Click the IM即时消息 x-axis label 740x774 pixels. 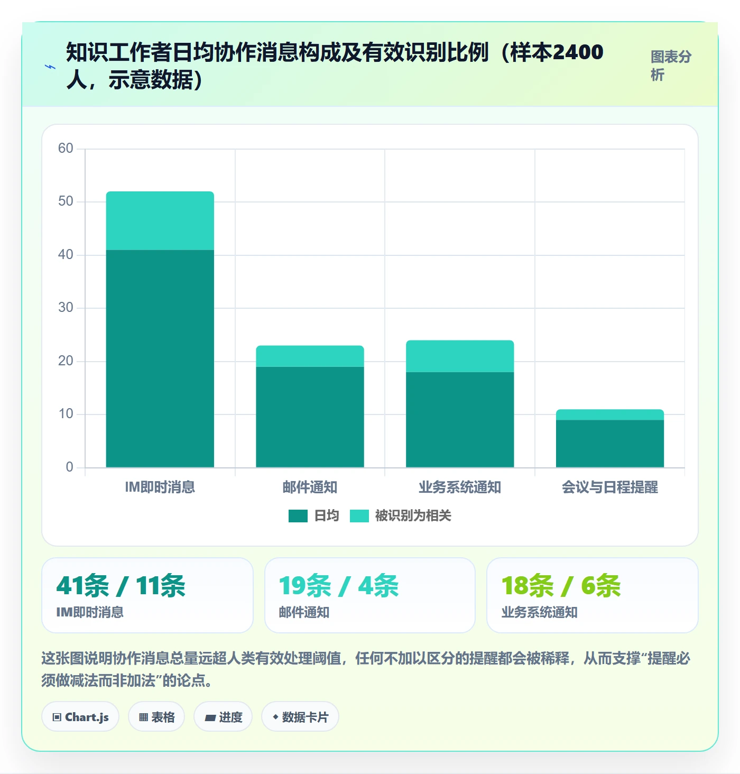point(160,487)
